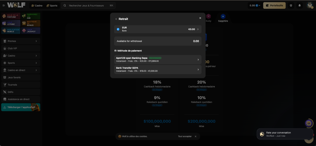Click the cookie icon in banner
The width and height of the screenshot is (316, 146).
119,136
